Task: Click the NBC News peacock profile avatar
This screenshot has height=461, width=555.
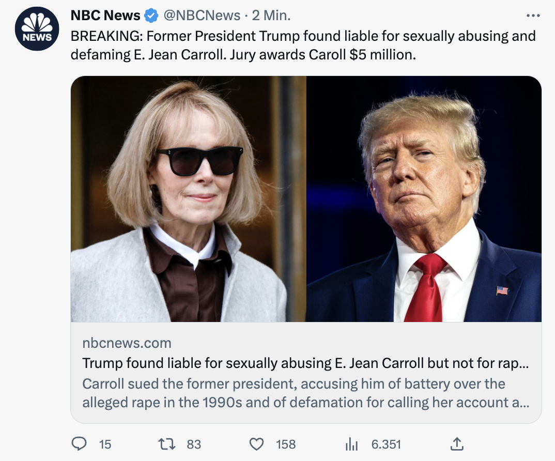Action: 37,28
